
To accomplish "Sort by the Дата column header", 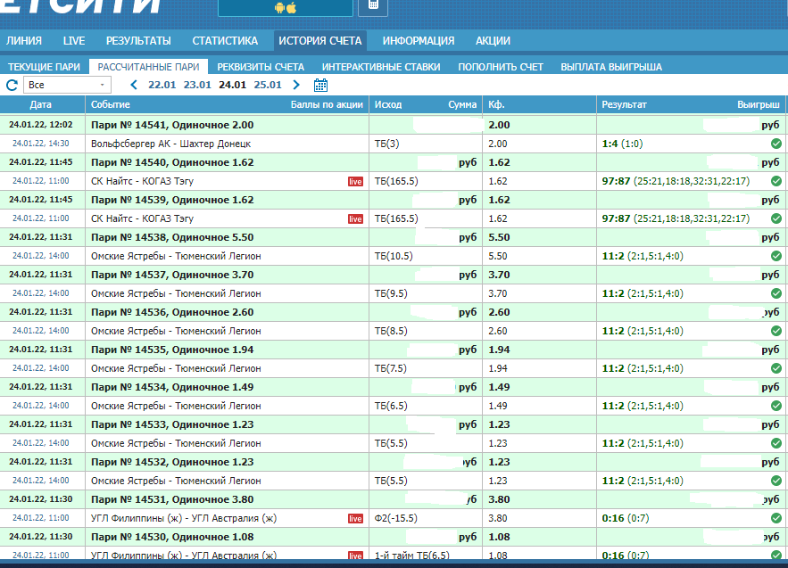I will point(41,105).
